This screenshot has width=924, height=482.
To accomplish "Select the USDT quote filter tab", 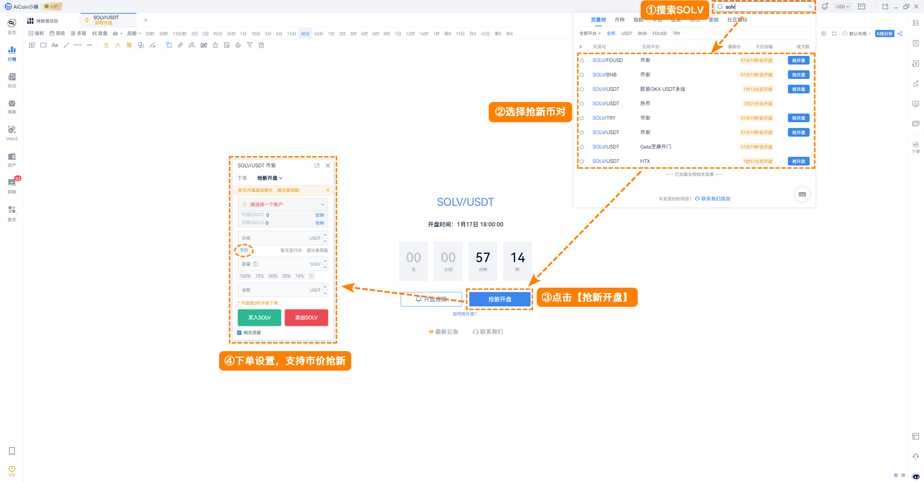I will [627, 34].
